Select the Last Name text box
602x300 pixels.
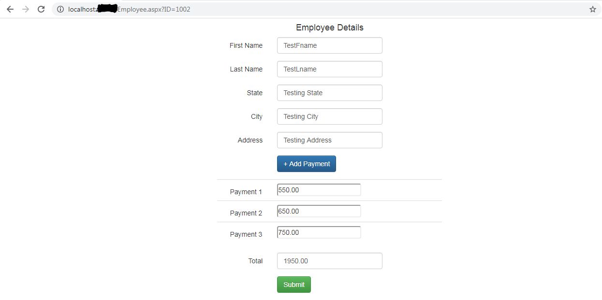(x=330, y=69)
